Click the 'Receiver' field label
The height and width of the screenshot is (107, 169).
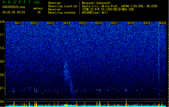tap(55, 9)
